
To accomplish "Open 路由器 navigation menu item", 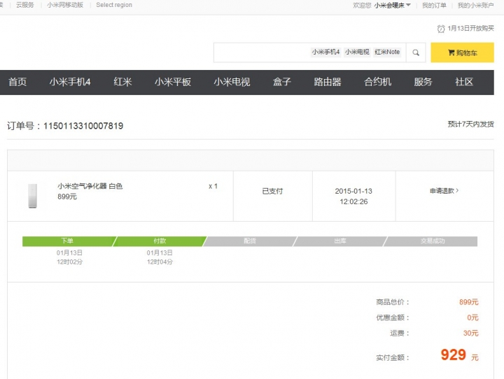I will point(328,82).
